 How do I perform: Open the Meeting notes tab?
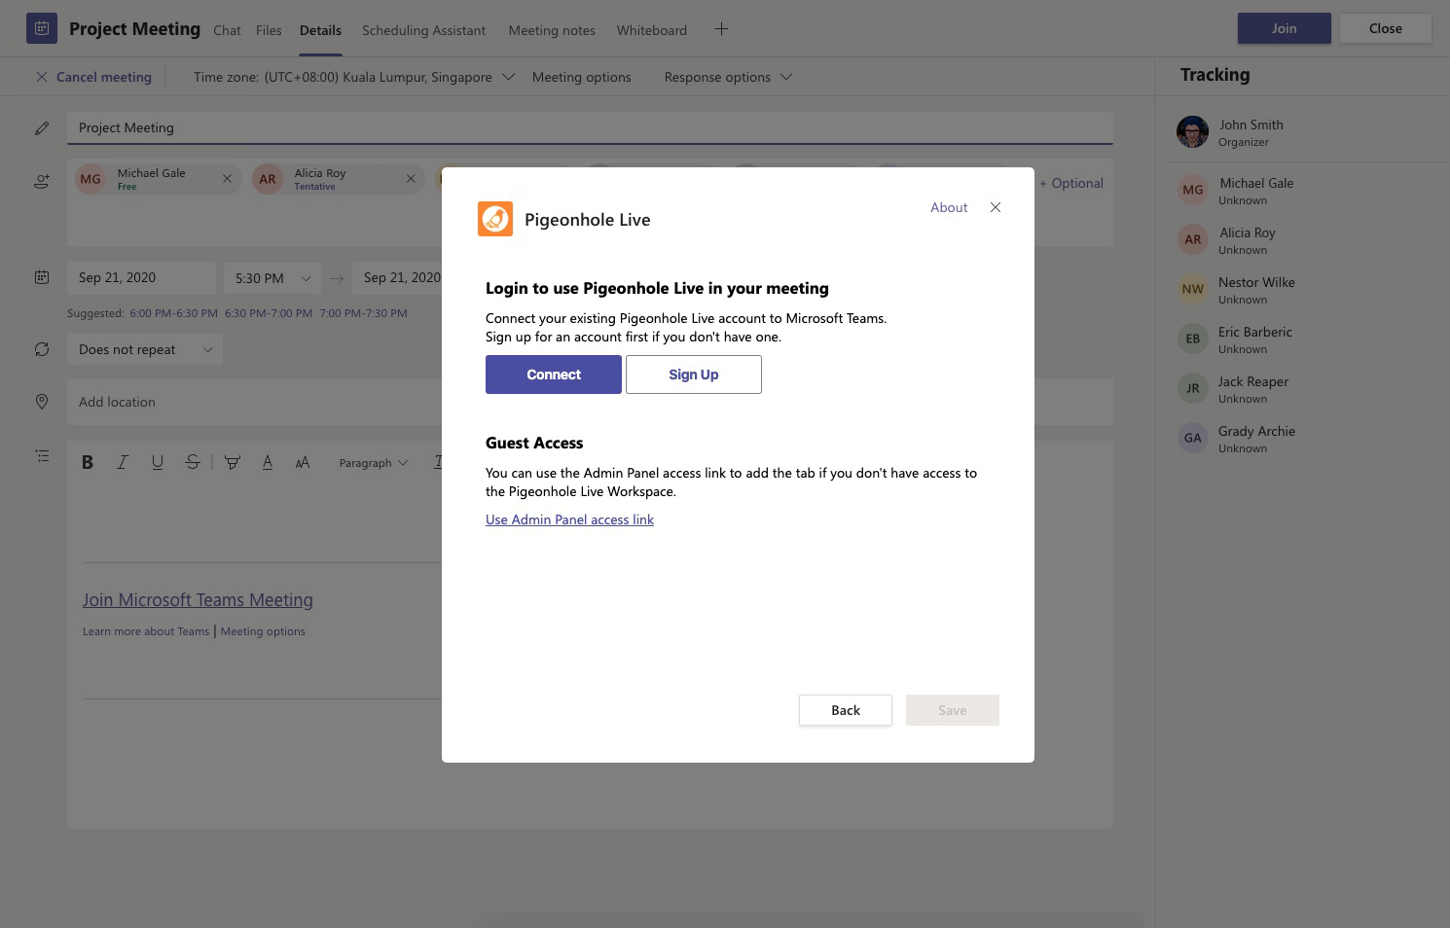552,30
